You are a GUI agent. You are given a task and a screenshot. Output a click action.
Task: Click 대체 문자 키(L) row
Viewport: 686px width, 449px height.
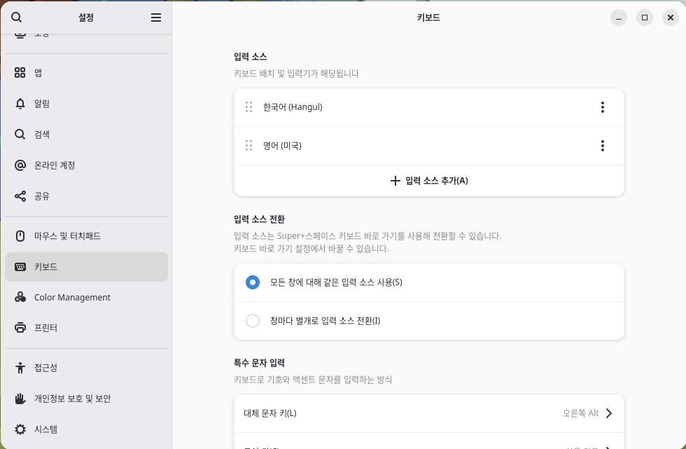(428, 413)
